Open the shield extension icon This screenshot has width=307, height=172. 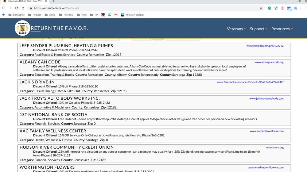276,8
